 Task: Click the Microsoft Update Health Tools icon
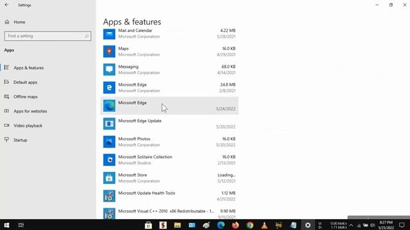pos(109,196)
